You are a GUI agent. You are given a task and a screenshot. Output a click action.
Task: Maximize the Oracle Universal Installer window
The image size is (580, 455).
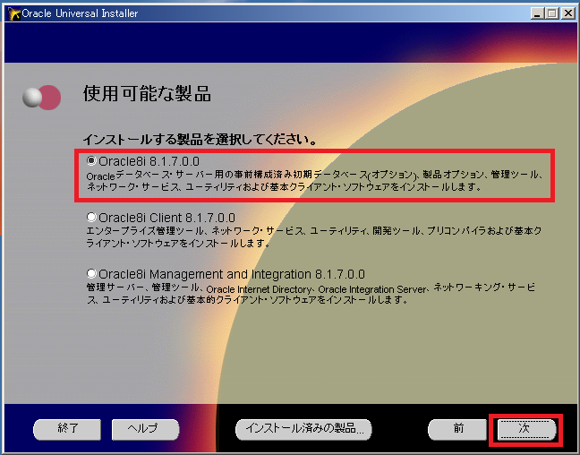pyautogui.click(x=552, y=13)
